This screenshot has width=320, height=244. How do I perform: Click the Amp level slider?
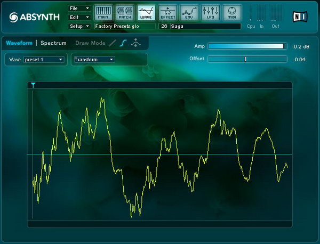coord(247,46)
